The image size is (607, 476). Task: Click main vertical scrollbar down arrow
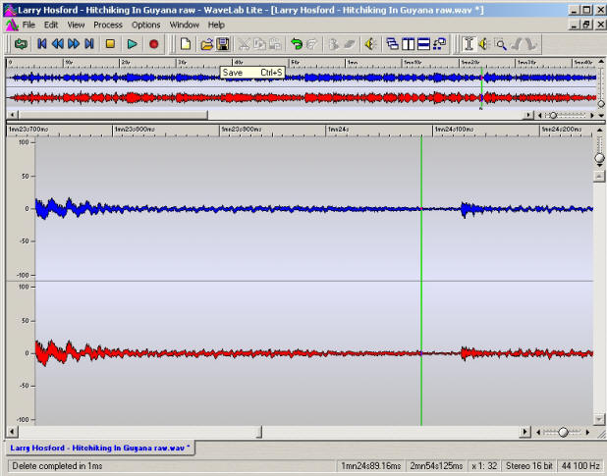(599, 419)
